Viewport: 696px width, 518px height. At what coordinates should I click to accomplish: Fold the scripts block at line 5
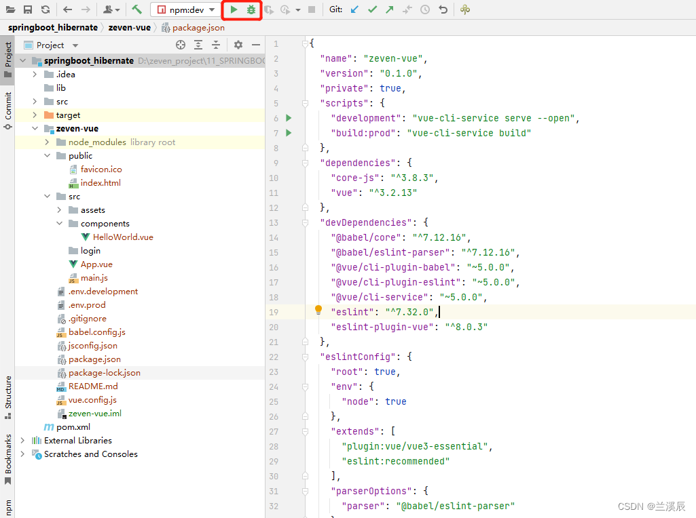305,103
